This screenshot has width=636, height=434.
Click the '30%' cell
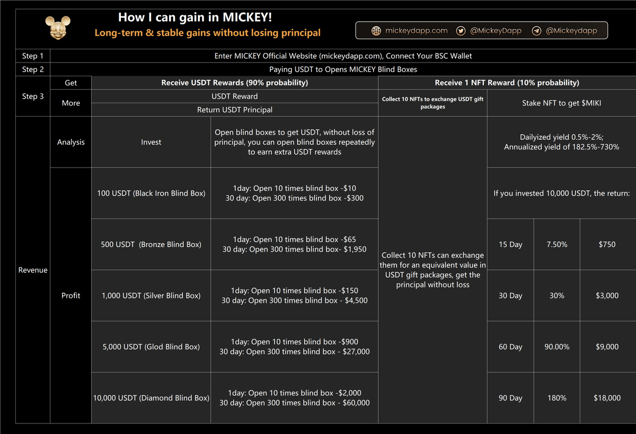point(557,295)
